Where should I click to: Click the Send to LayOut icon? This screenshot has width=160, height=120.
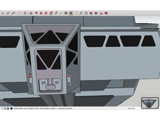coord(101,13)
